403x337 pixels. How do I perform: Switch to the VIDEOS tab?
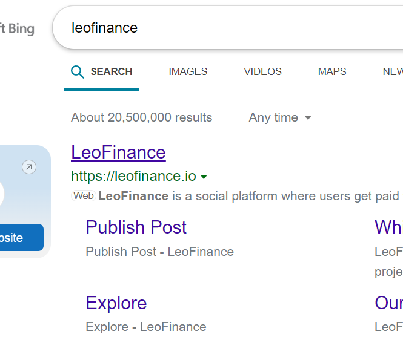[x=262, y=71]
